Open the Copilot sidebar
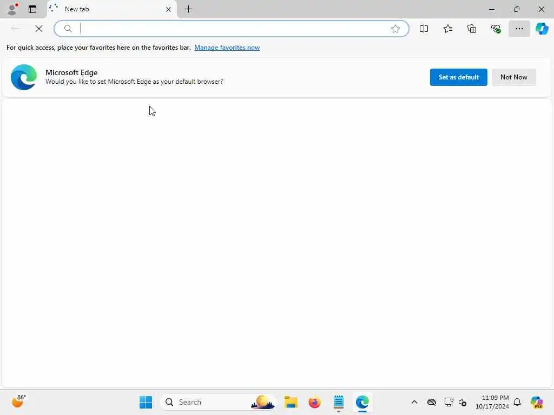The width and height of the screenshot is (554, 415). point(542,29)
